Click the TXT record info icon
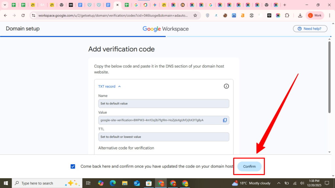 (x=226, y=86)
